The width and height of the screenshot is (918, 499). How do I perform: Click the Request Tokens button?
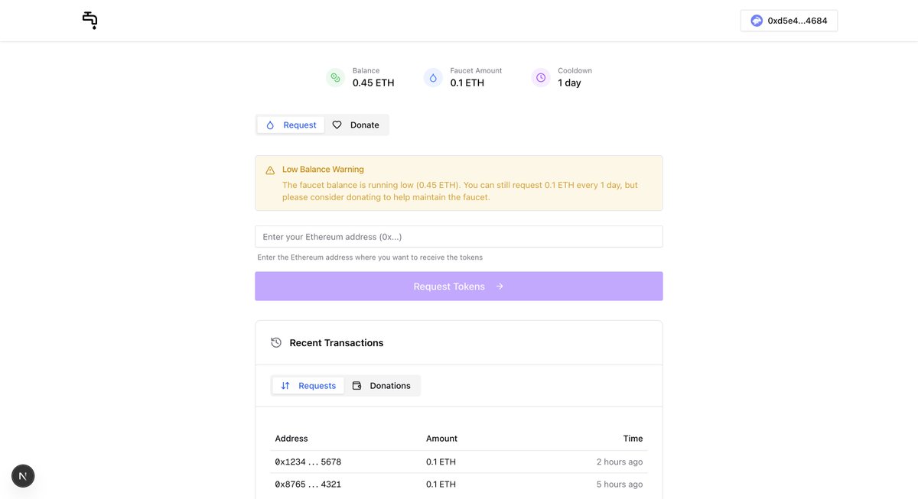coord(459,286)
